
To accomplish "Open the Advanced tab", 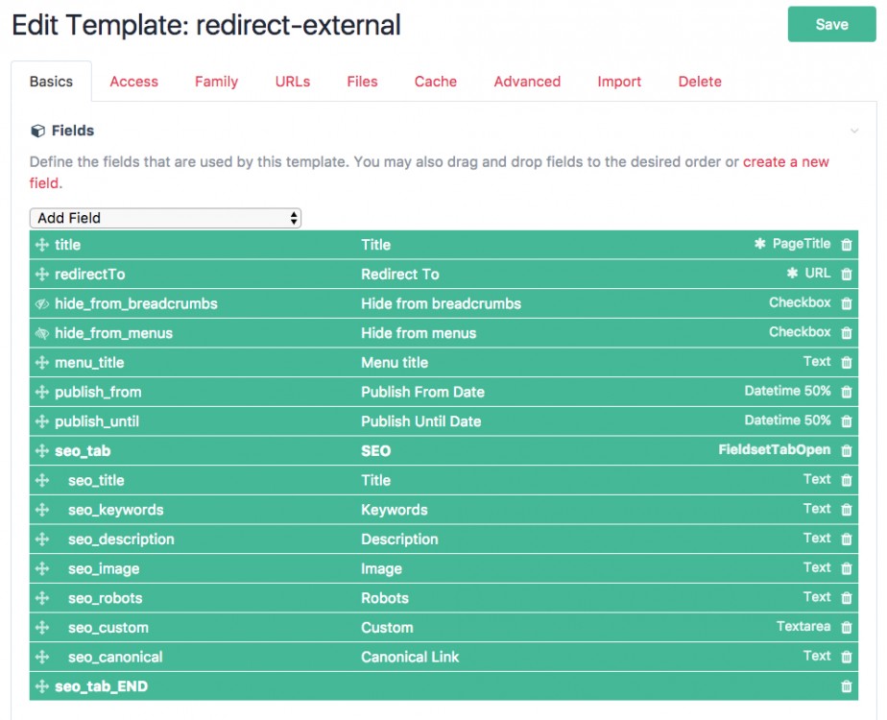I will tap(527, 82).
